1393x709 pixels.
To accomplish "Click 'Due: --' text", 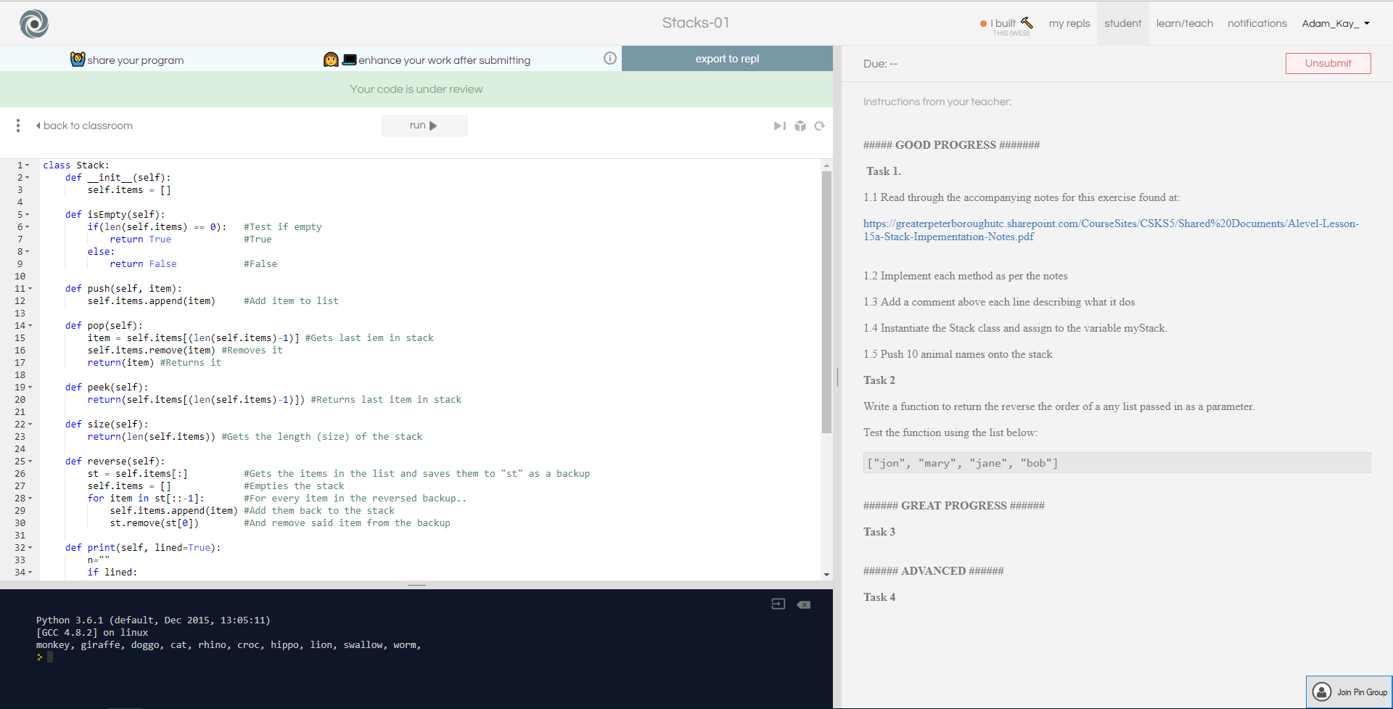I will (880, 64).
